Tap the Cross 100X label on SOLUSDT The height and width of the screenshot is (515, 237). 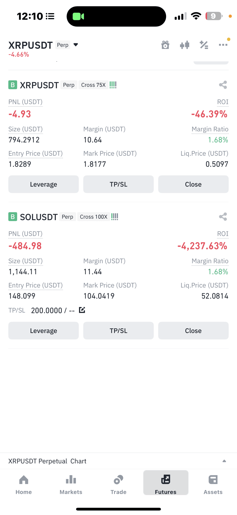(x=94, y=217)
